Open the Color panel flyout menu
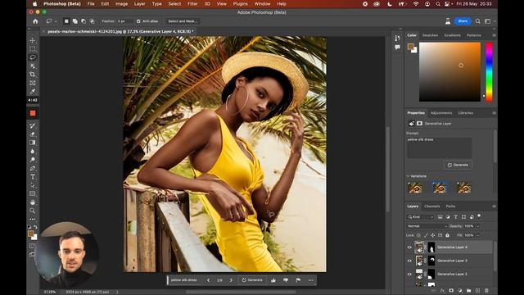524x295 pixels. (494, 35)
